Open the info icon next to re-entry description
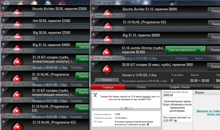 [148, 124]
